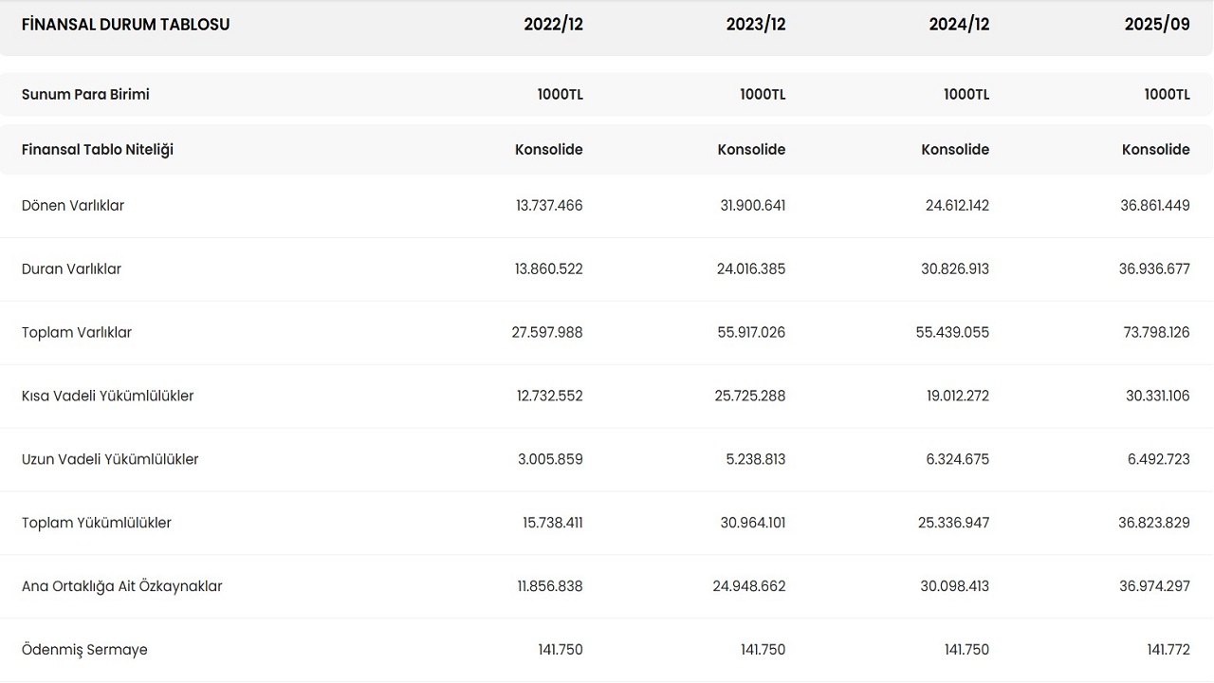Click the Kısa Vadeli Yükümlülükler label
Viewport: 1214px width, 683px height.
pyautogui.click(x=107, y=397)
